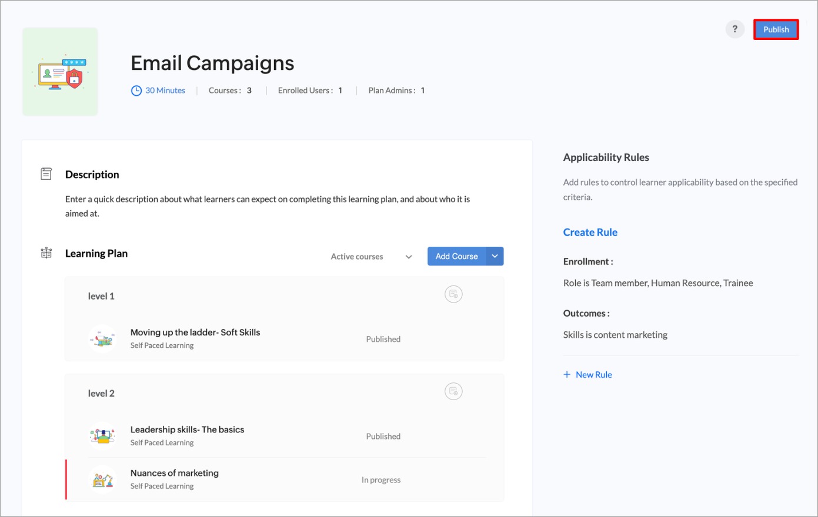This screenshot has height=517, width=818.
Task: Click the level 2 settings icon
Action: click(453, 391)
